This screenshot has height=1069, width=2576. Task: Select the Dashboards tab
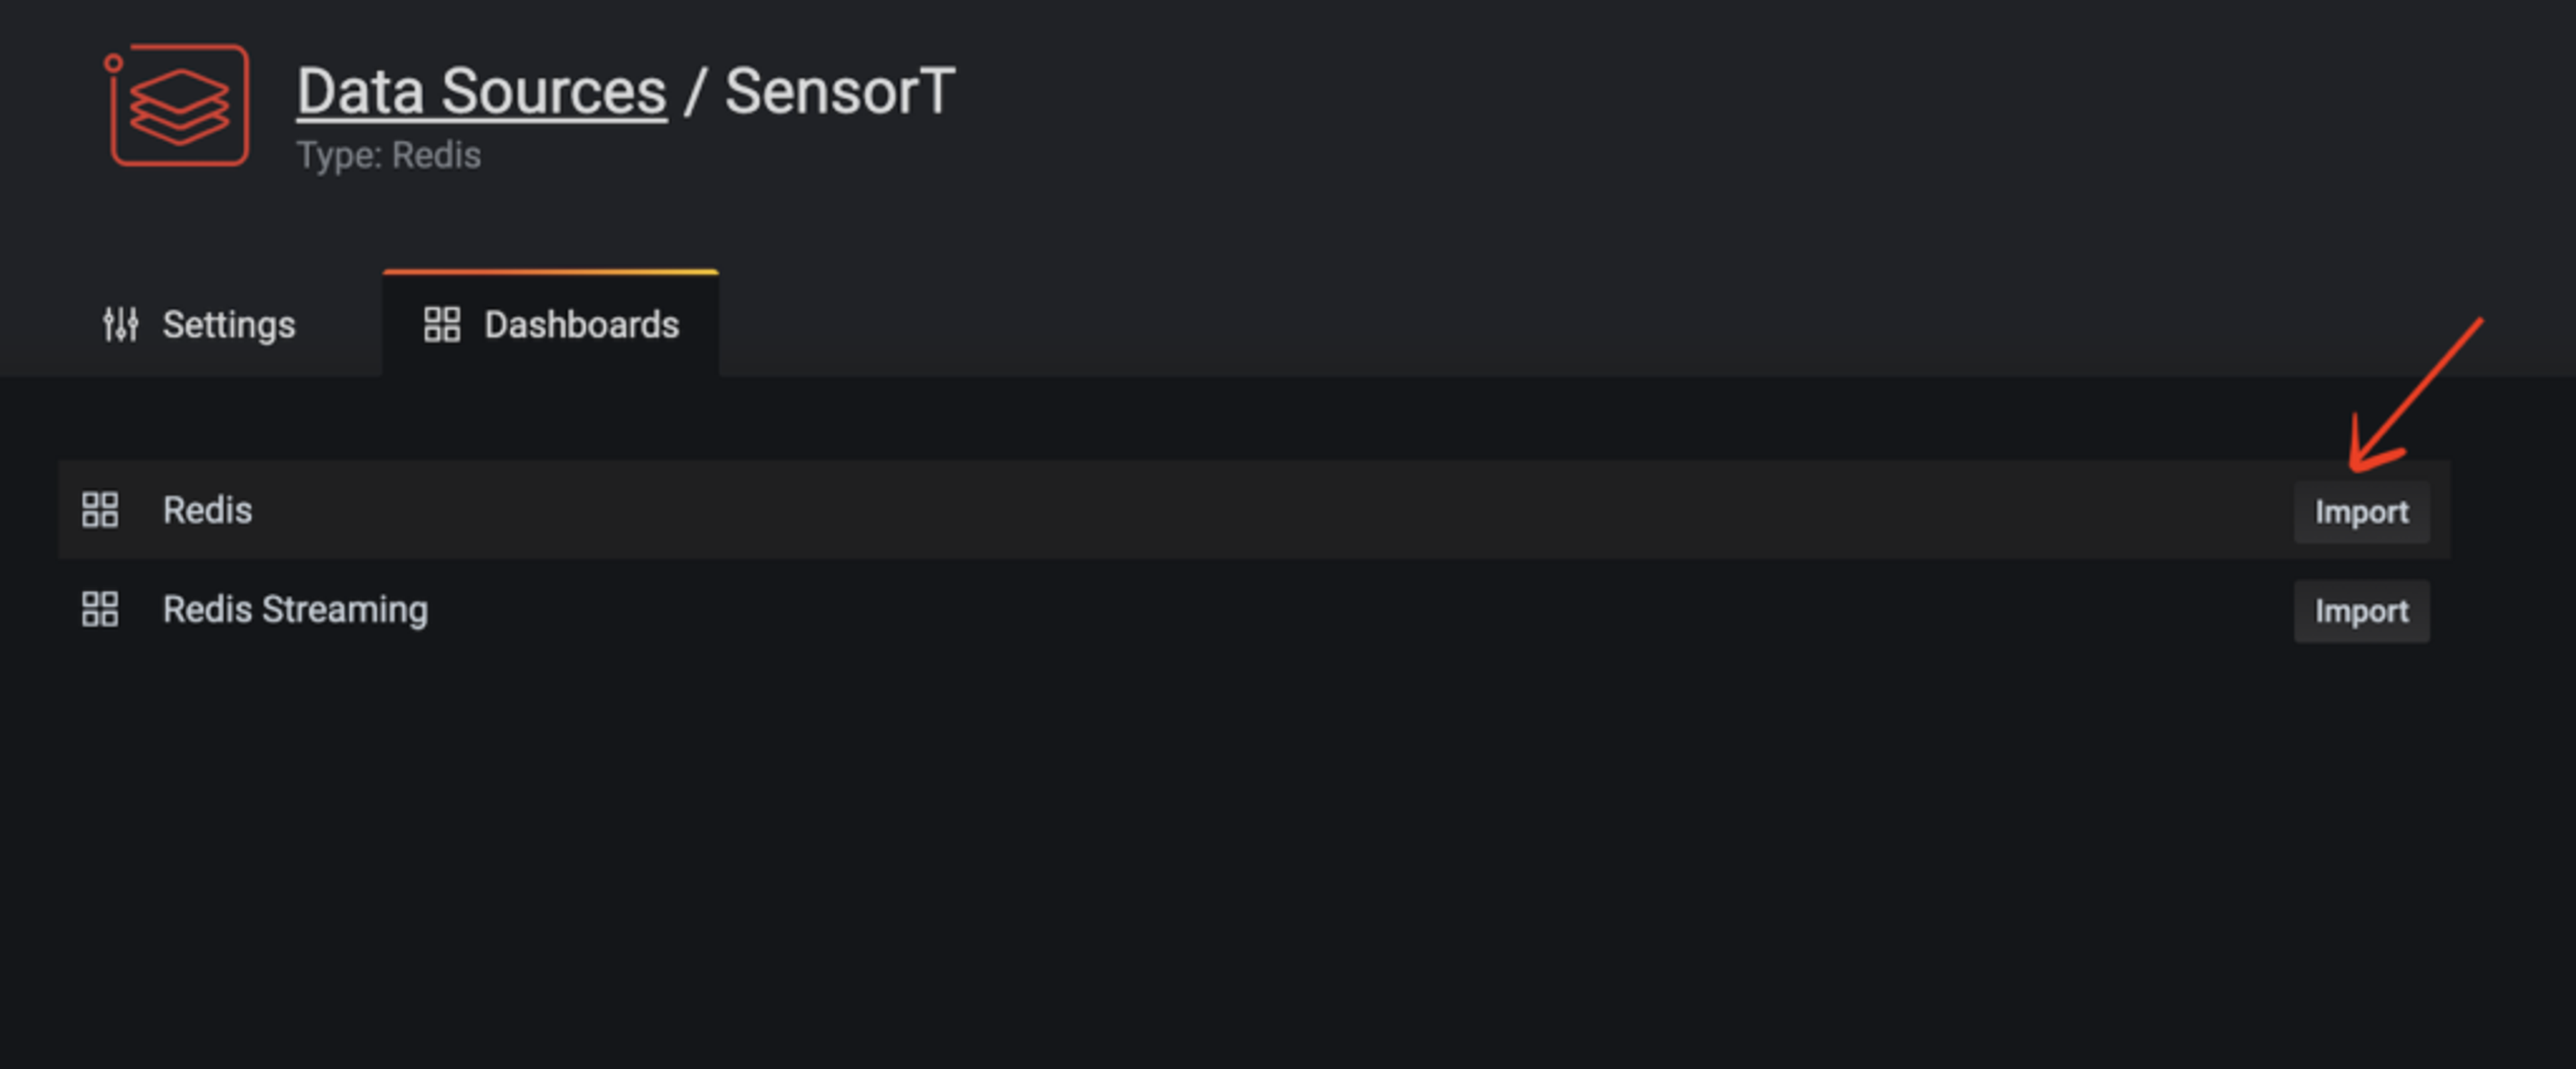[x=551, y=324]
